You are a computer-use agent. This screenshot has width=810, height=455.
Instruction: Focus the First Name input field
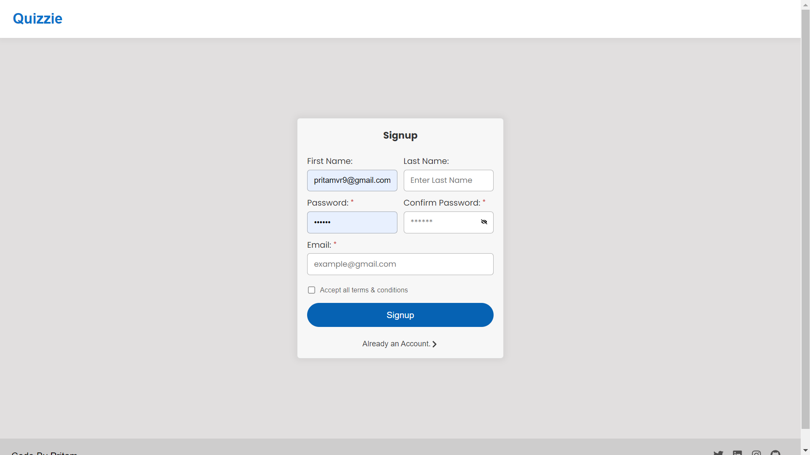point(352,180)
